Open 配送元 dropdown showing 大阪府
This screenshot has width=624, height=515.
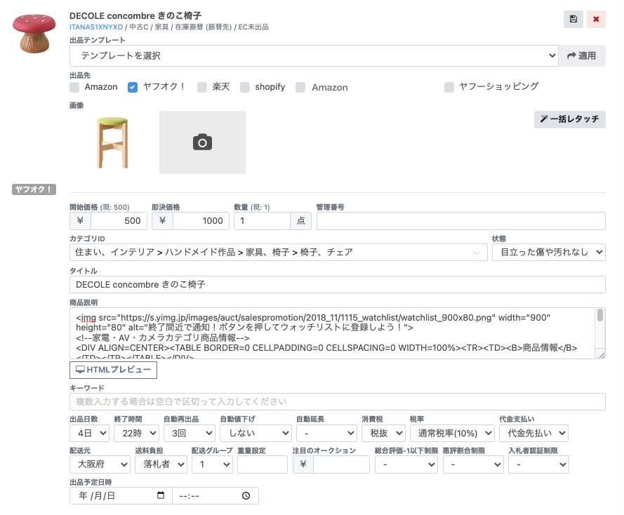click(100, 464)
